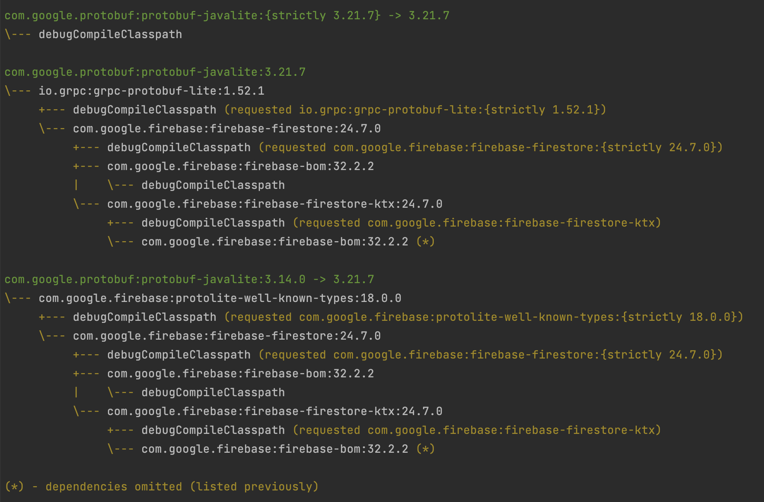The image size is (764, 502).
Task: Click the protobuf-javalite:3.21.7 green heading
Action: pos(155,72)
